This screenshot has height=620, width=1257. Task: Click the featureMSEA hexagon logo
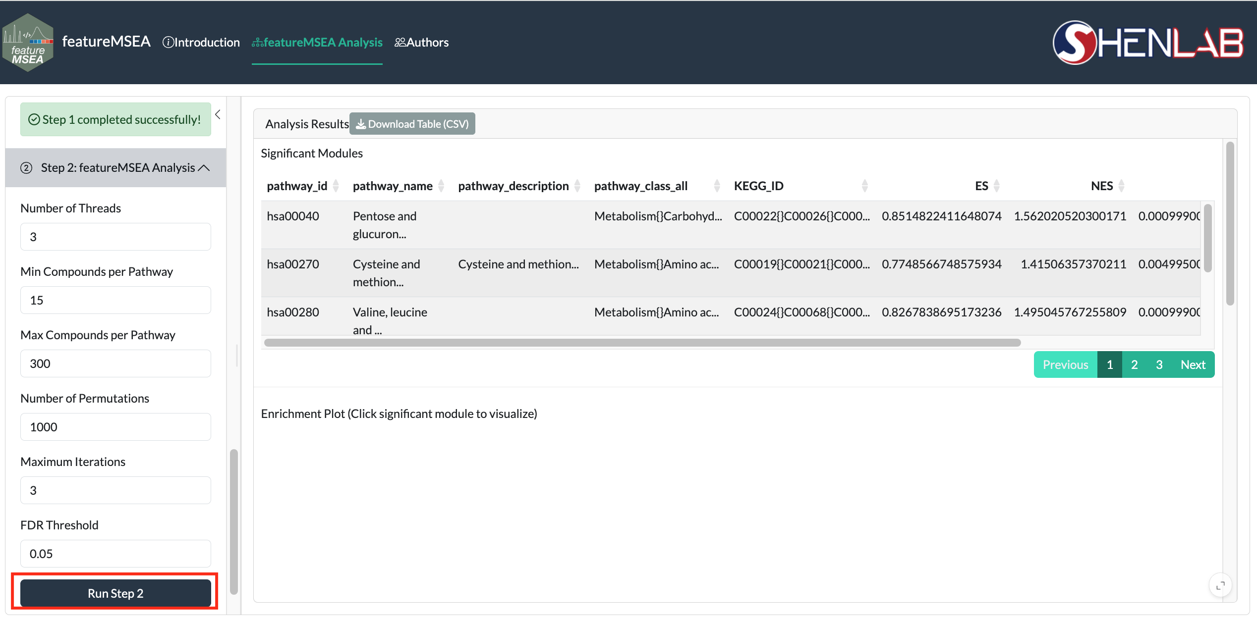click(x=28, y=43)
